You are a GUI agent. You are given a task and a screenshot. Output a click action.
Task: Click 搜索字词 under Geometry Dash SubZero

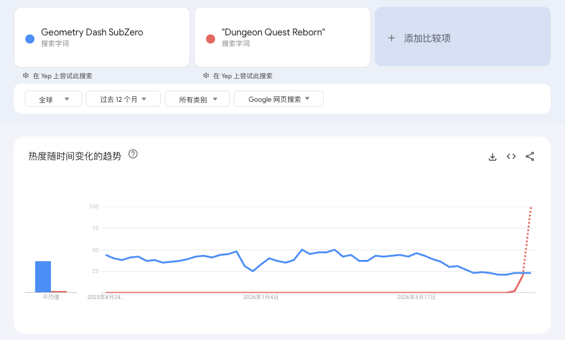[55, 43]
